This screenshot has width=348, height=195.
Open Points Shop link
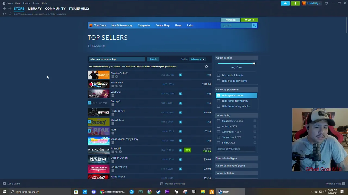[x=162, y=25]
